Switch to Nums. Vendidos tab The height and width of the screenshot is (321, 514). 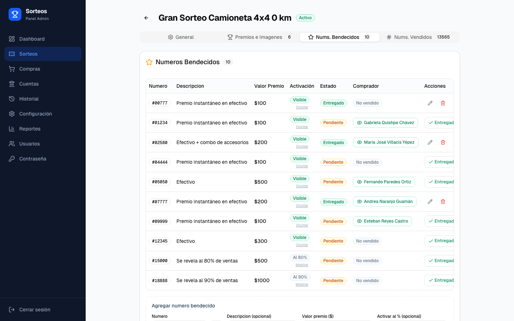[x=419, y=37]
